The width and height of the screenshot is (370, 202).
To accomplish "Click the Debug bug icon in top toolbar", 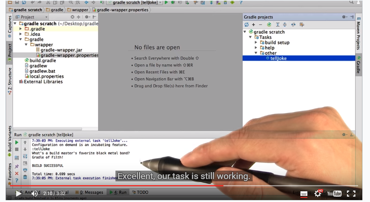I will [x=173, y=2].
